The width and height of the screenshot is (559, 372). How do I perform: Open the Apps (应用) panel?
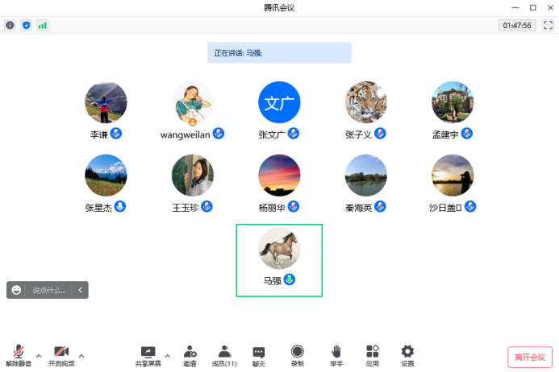pos(372,355)
